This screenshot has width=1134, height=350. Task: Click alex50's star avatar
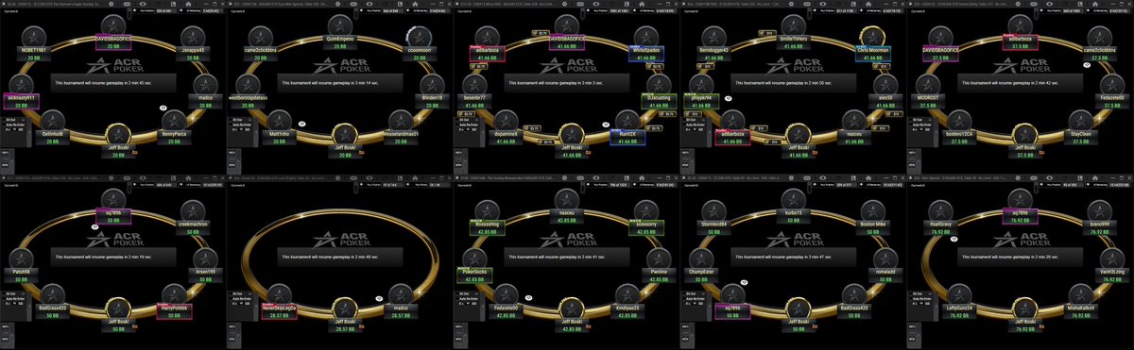[885, 84]
